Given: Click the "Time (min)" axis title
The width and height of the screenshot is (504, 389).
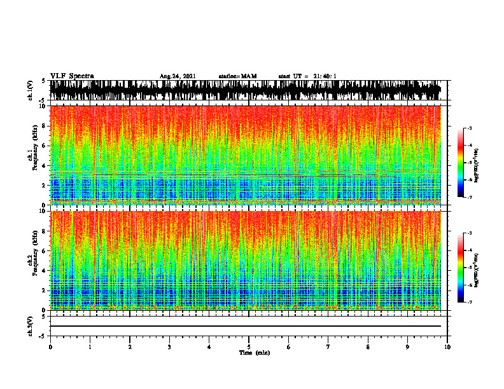Looking at the screenshot, I should [x=255, y=353].
